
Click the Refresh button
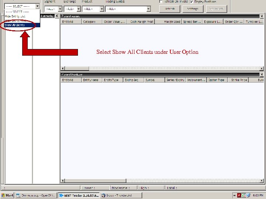(170, 9)
